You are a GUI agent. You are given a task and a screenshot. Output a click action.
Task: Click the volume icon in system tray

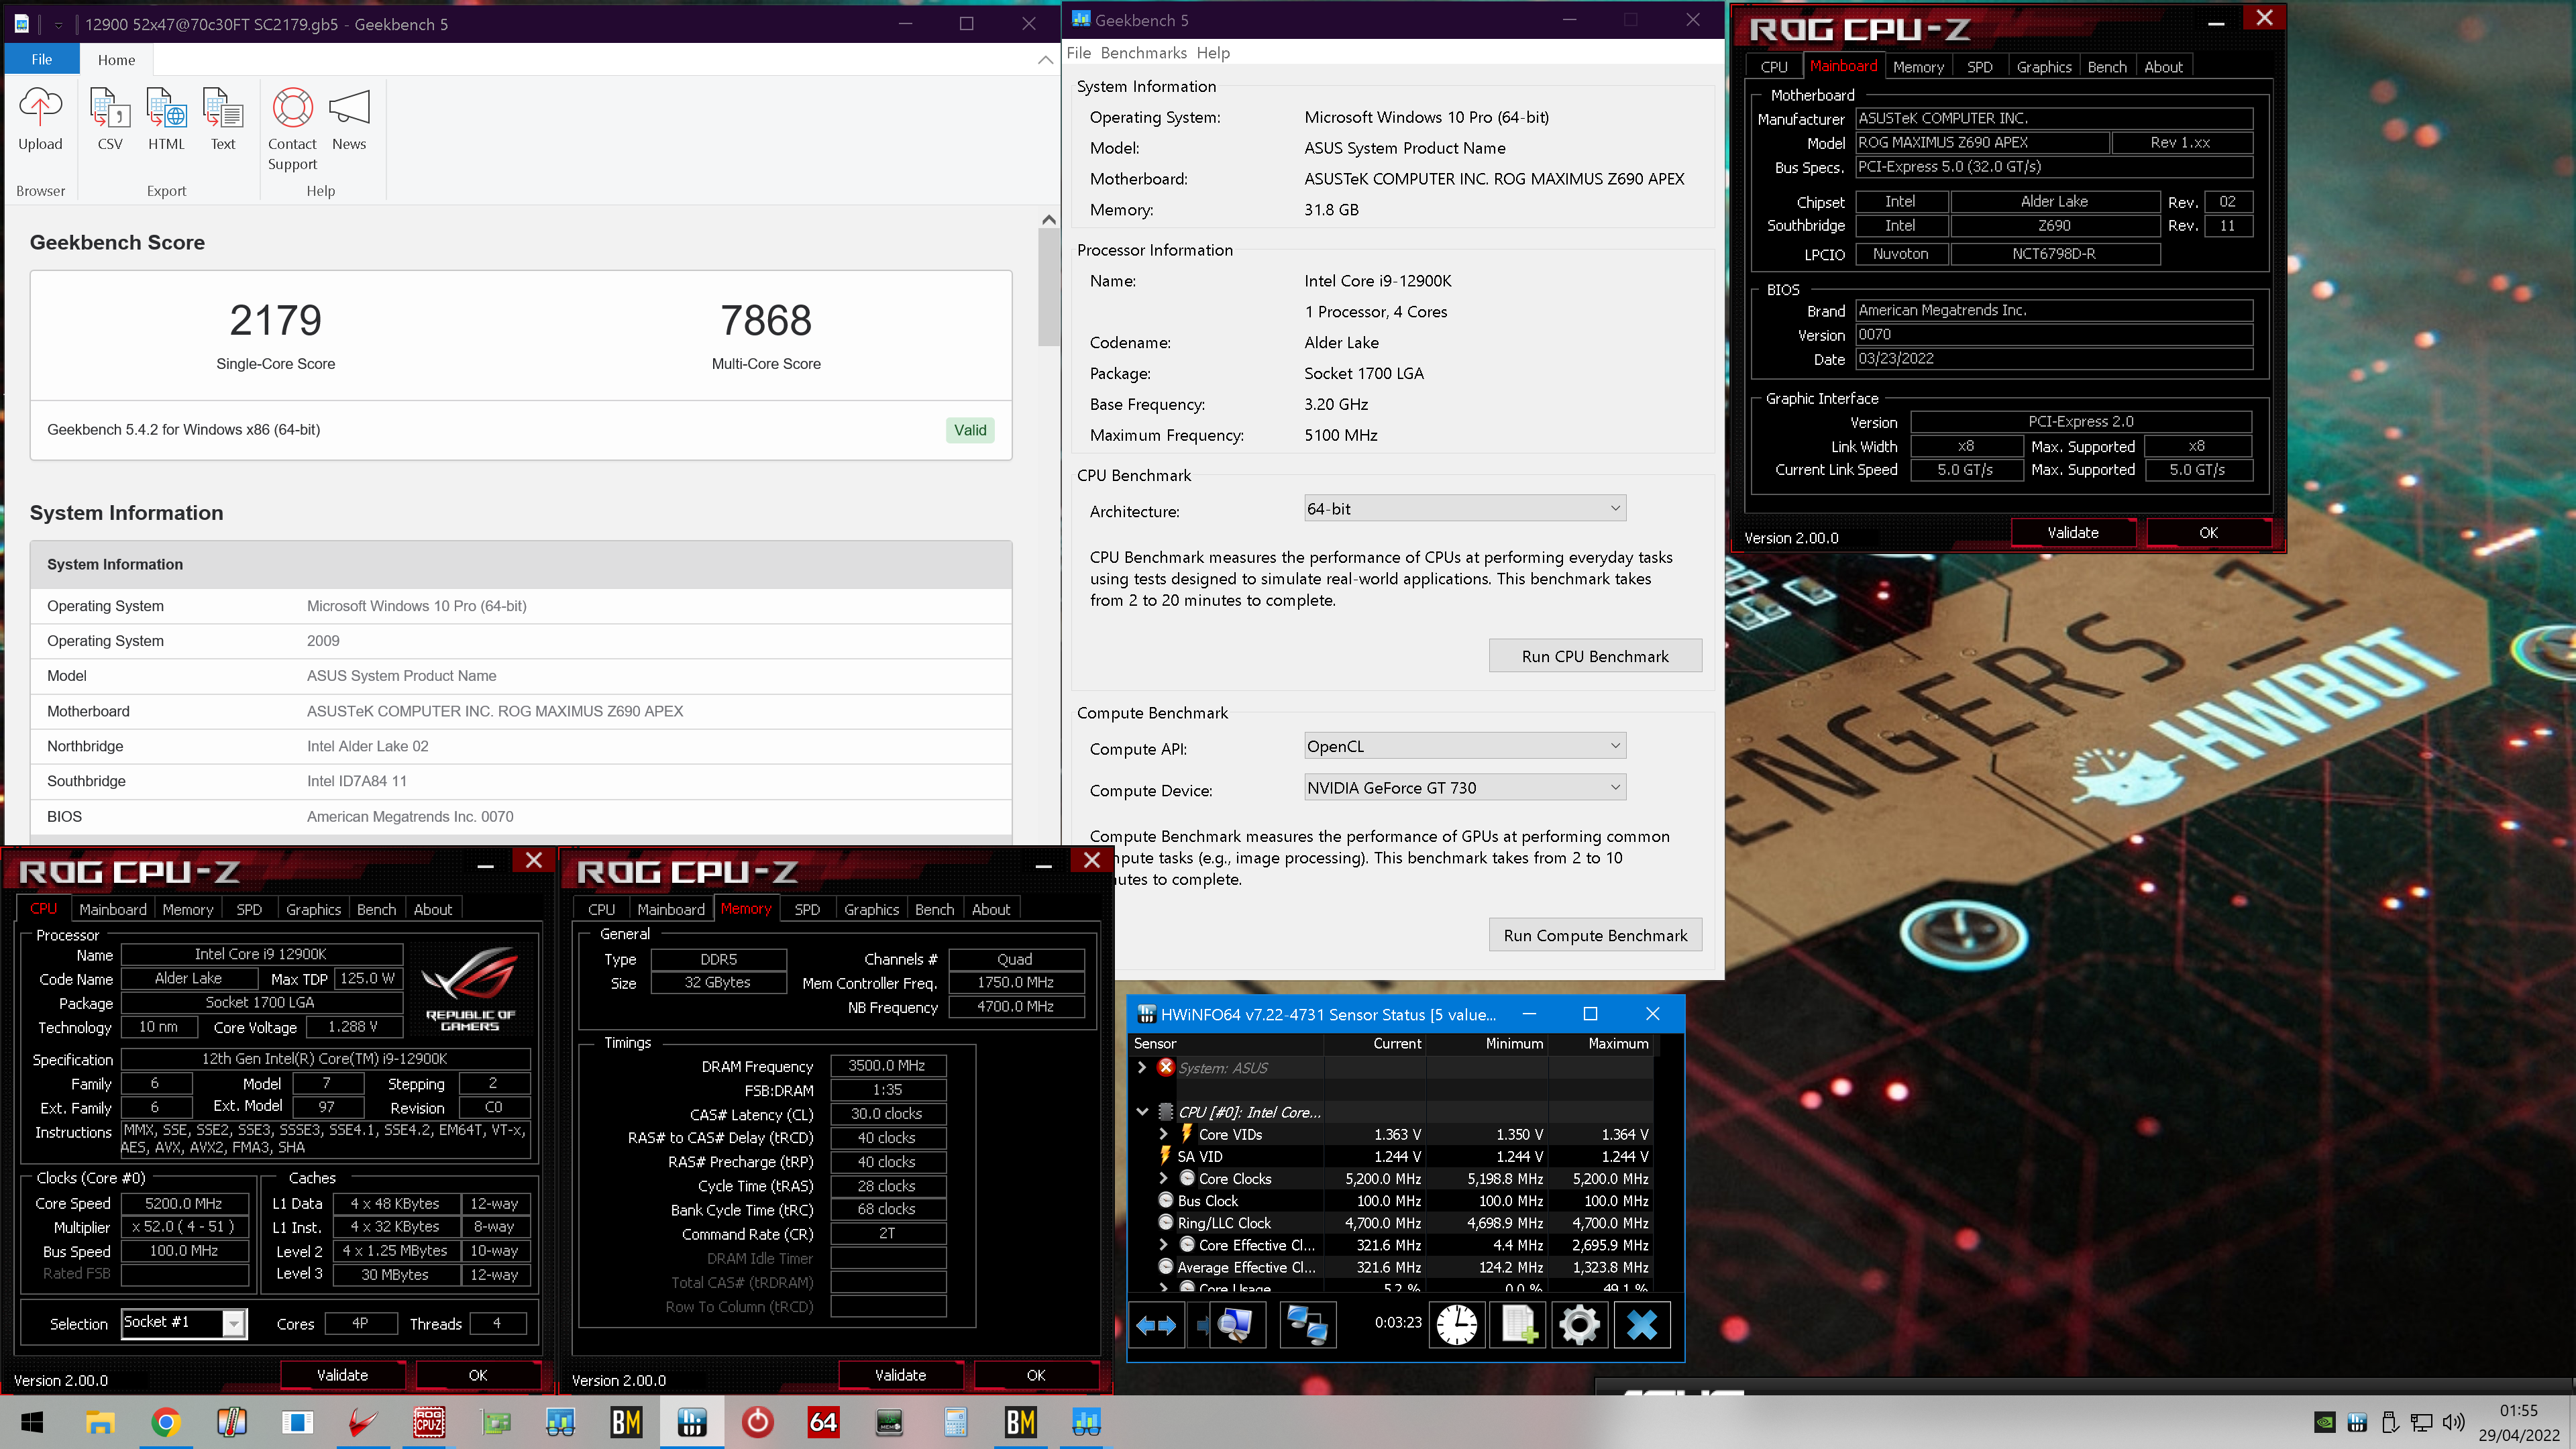[2453, 1422]
